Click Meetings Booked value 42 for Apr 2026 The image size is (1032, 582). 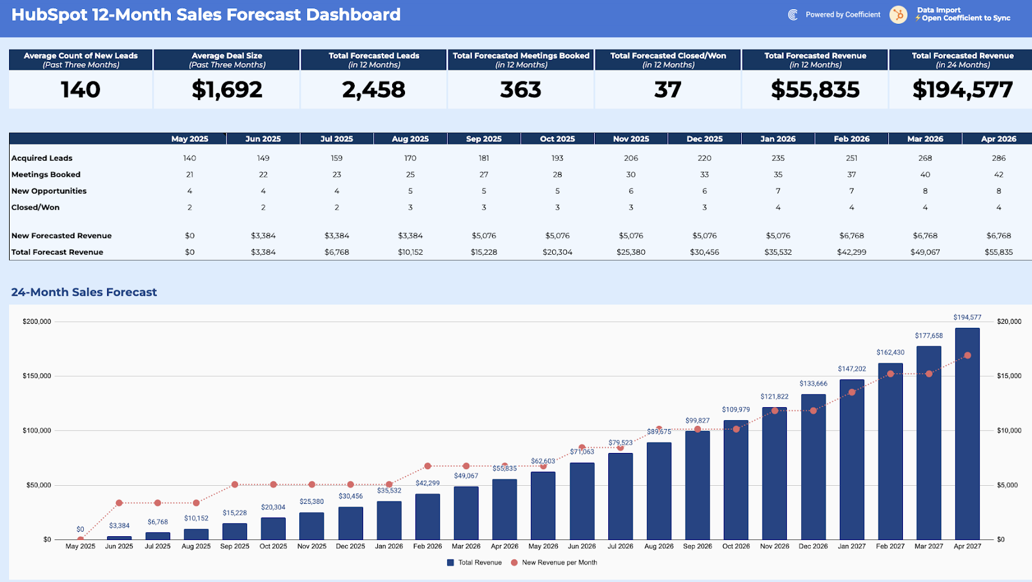(x=998, y=174)
